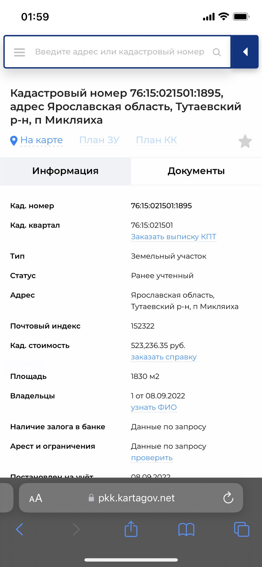Open the hamburger menu in search bar
The image size is (262, 567).
point(19,52)
